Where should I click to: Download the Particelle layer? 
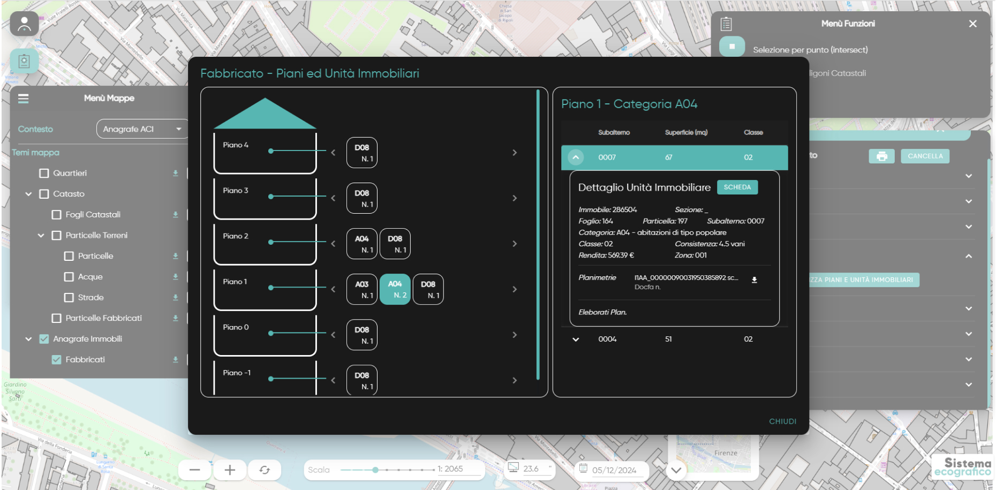[x=175, y=256]
